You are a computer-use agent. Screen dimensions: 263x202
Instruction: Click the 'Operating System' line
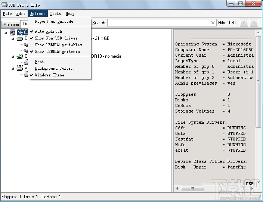pyautogui.click(x=214, y=44)
